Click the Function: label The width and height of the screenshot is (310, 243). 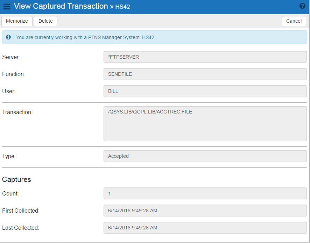(14, 74)
